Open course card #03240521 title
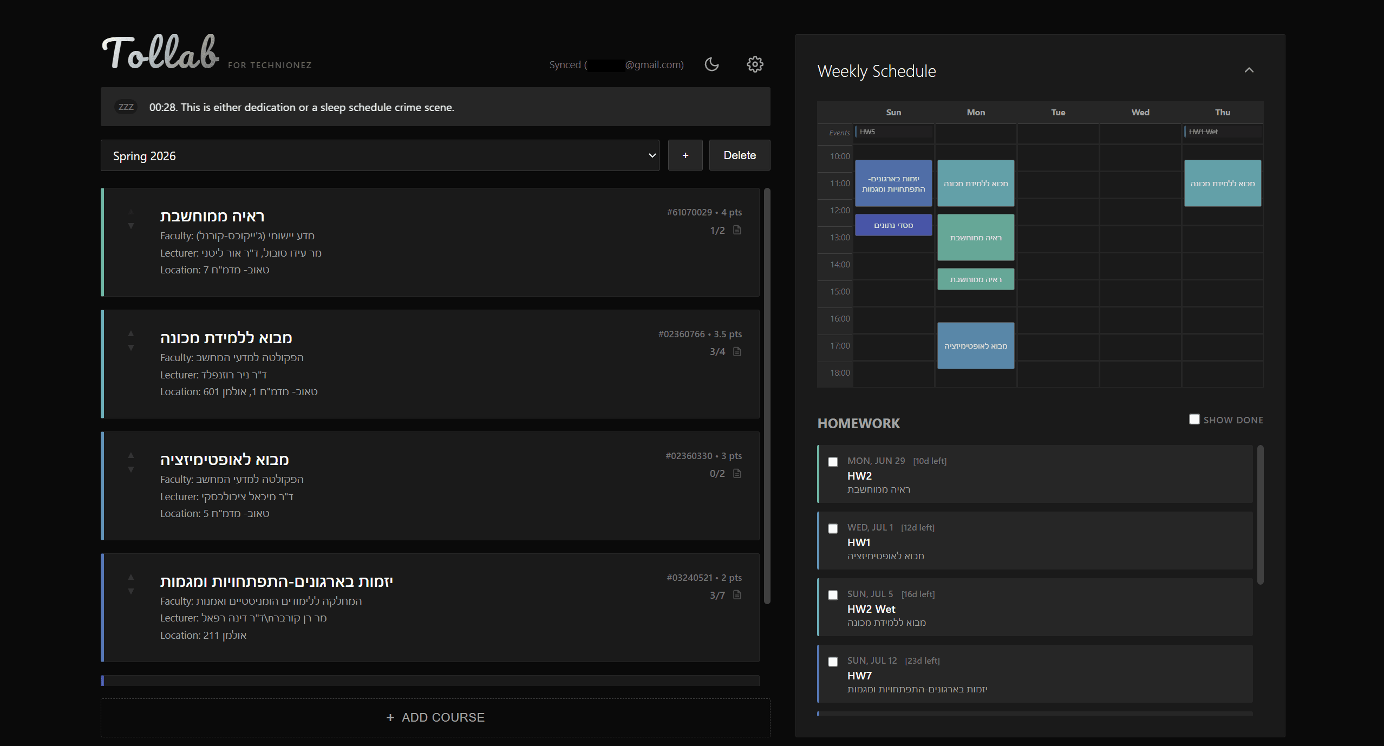This screenshot has height=746, width=1384. tap(277, 581)
